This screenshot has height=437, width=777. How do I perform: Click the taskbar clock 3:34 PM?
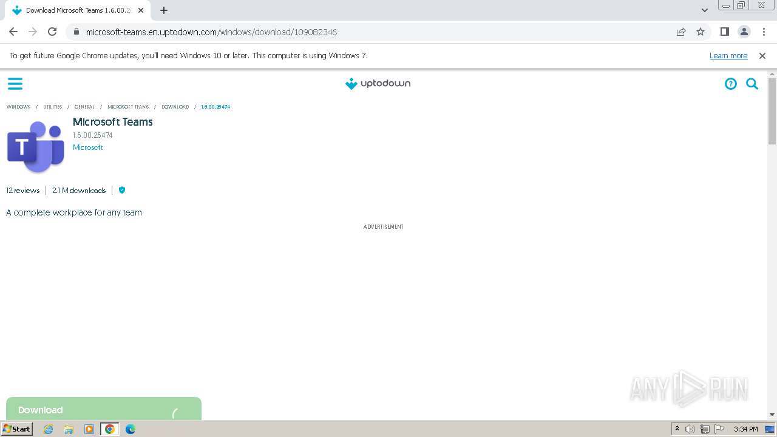745,429
